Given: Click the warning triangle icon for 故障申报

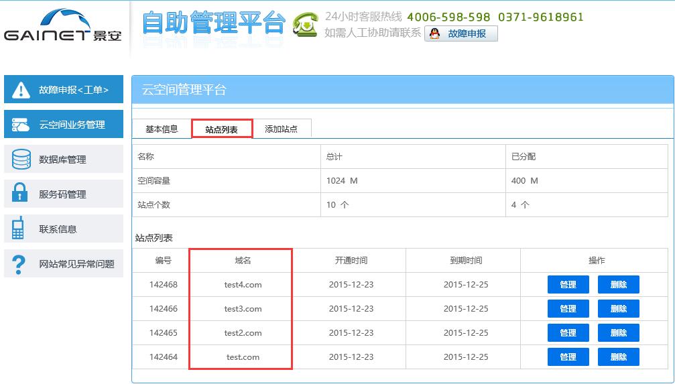Looking at the screenshot, I should [x=21, y=90].
